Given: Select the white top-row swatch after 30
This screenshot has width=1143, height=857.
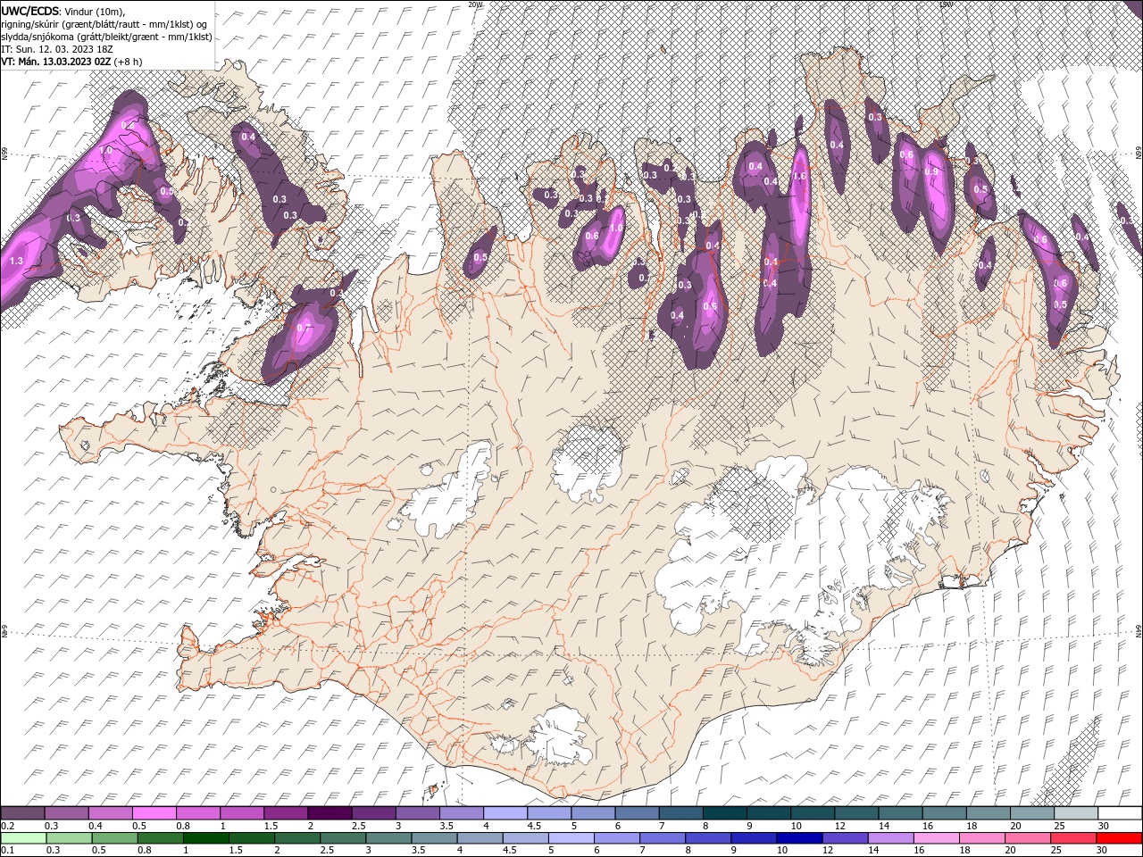Looking at the screenshot, I should click(1120, 813).
